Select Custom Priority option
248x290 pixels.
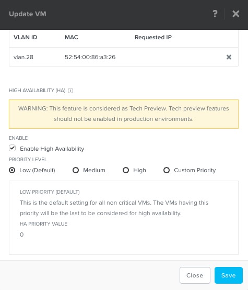(167, 170)
